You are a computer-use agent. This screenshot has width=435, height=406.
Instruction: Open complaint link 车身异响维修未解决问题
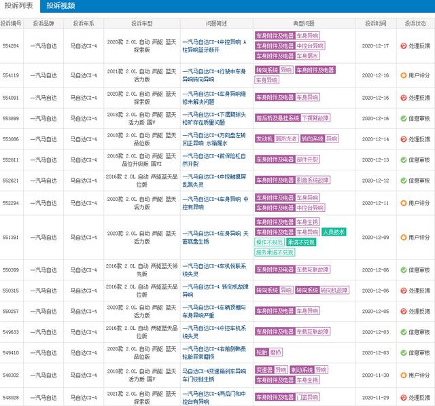click(x=214, y=98)
